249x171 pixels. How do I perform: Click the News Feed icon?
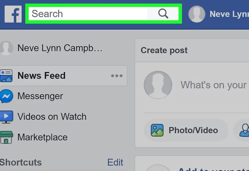[6, 76]
